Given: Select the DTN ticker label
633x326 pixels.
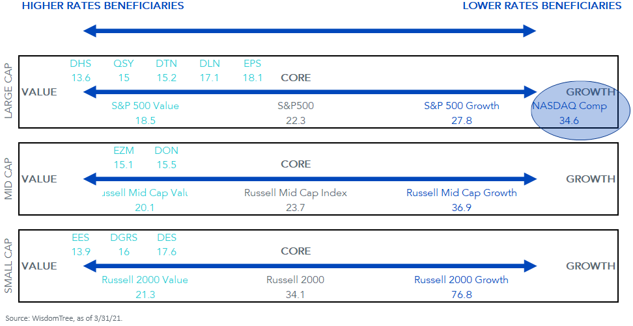Looking at the screenshot, I should 166,64.
